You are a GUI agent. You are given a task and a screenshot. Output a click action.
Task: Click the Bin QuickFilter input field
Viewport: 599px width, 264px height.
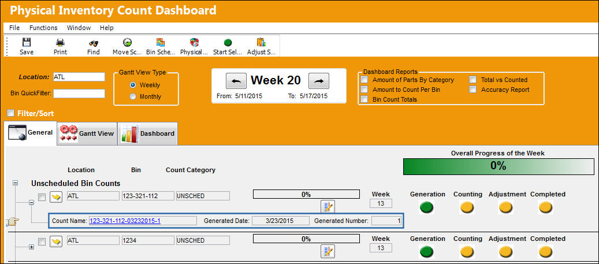pyautogui.click(x=79, y=93)
